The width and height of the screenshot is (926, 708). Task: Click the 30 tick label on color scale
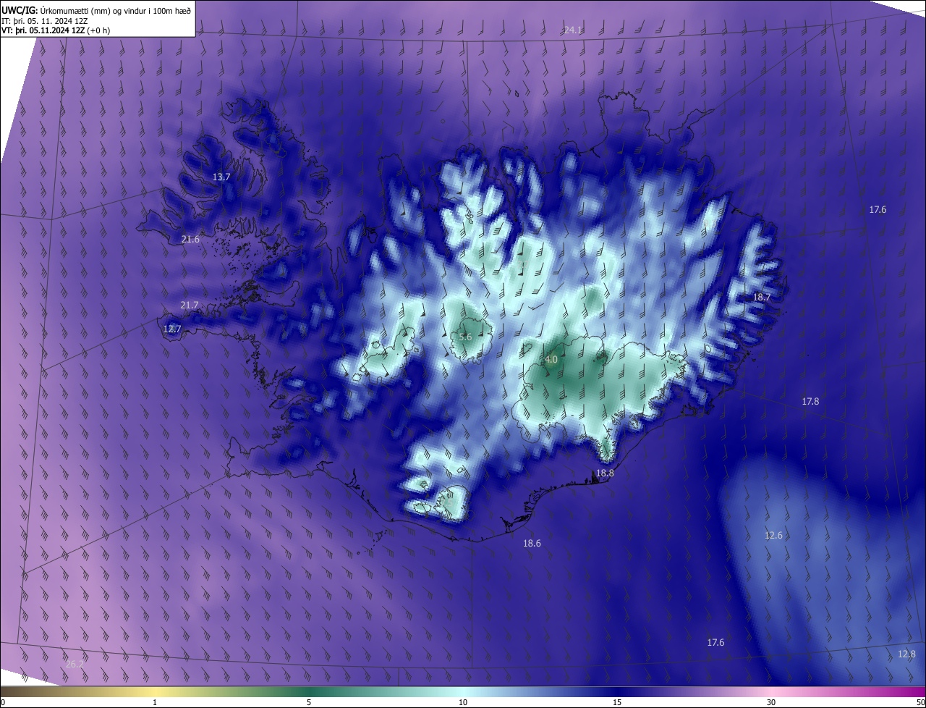771,703
